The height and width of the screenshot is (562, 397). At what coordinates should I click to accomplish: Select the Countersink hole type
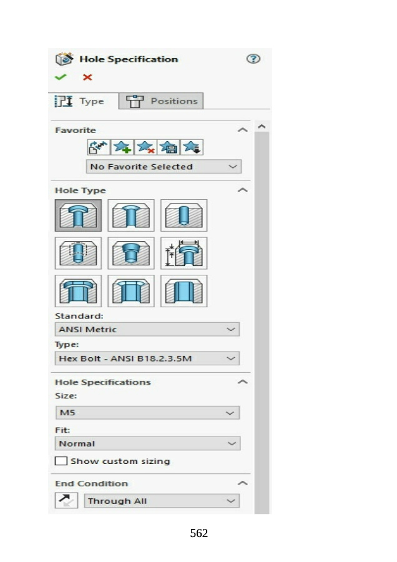(131, 215)
